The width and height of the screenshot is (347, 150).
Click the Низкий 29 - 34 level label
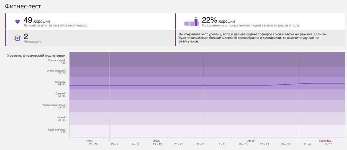[x=61, y=119]
